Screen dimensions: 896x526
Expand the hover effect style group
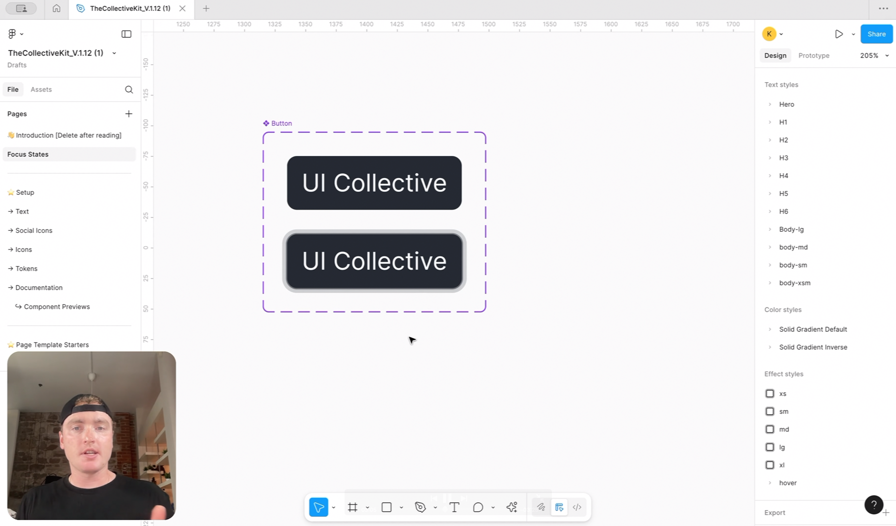(770, 483)
